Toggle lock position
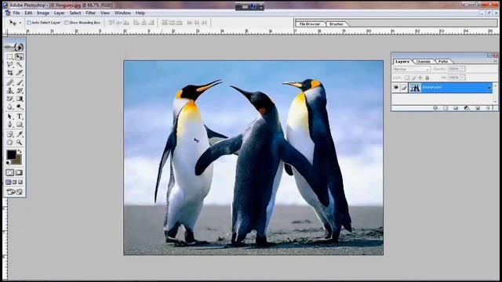Viewport: 502px width, 282px height. pyautogui.click(x=420, y=78)
